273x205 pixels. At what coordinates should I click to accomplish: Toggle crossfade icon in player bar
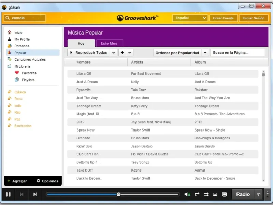click(215, 194)
